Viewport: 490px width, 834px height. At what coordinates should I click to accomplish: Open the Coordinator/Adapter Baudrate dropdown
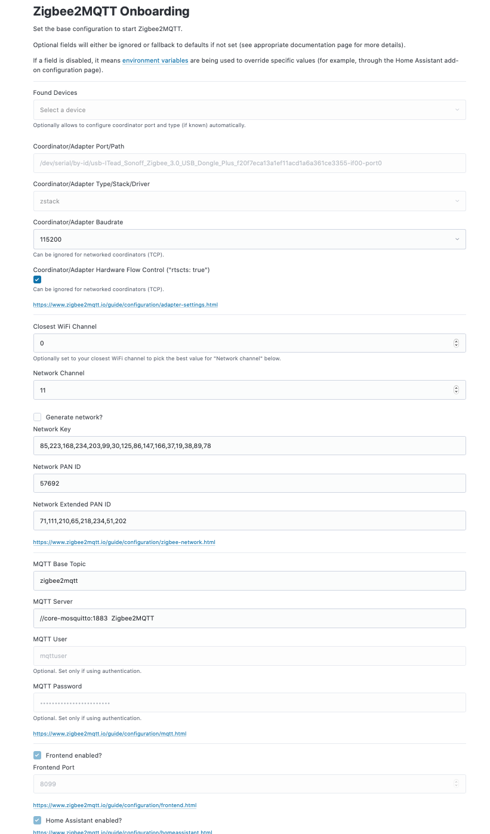click(249, 239)
